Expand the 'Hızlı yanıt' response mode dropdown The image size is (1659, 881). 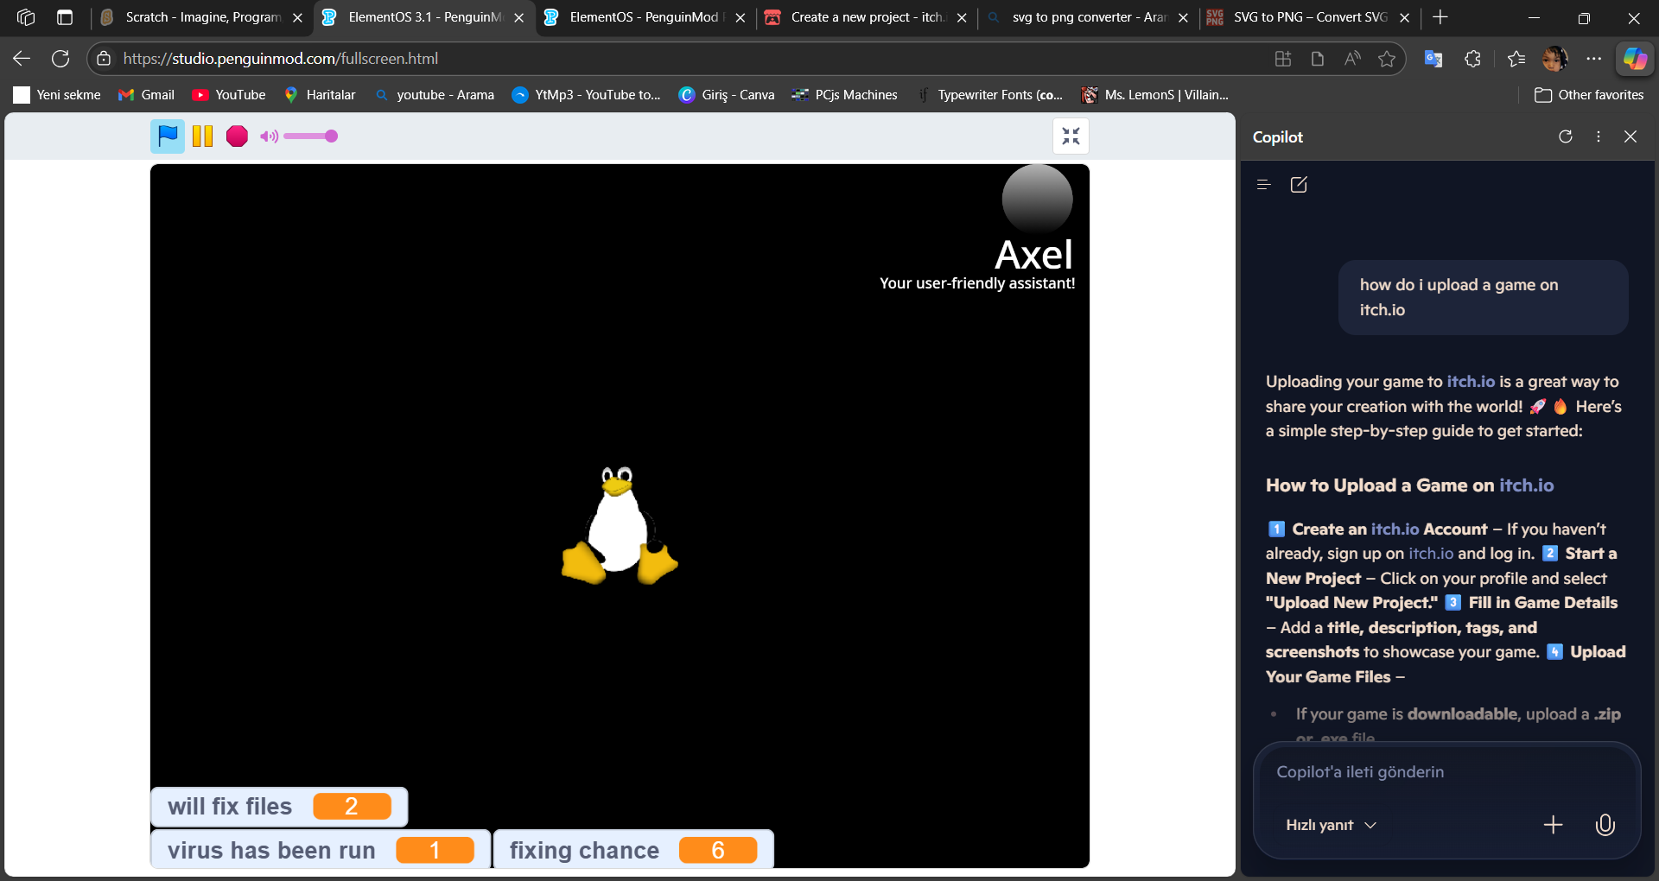(x=1331, y=825)
